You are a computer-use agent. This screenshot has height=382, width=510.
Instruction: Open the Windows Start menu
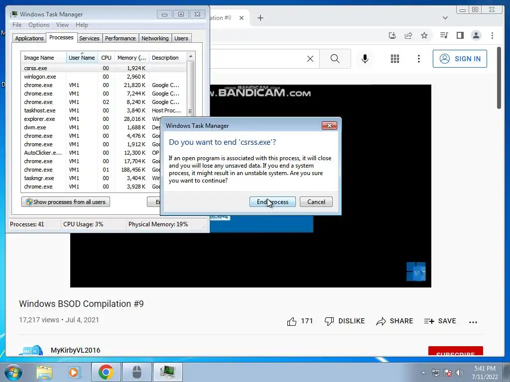(x=13, y=372)
